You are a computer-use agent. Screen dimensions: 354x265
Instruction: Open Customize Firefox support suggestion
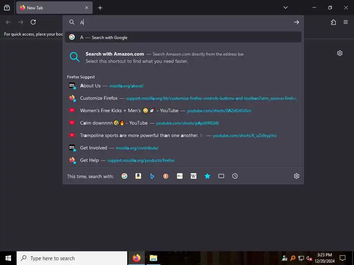click(183, 98)
